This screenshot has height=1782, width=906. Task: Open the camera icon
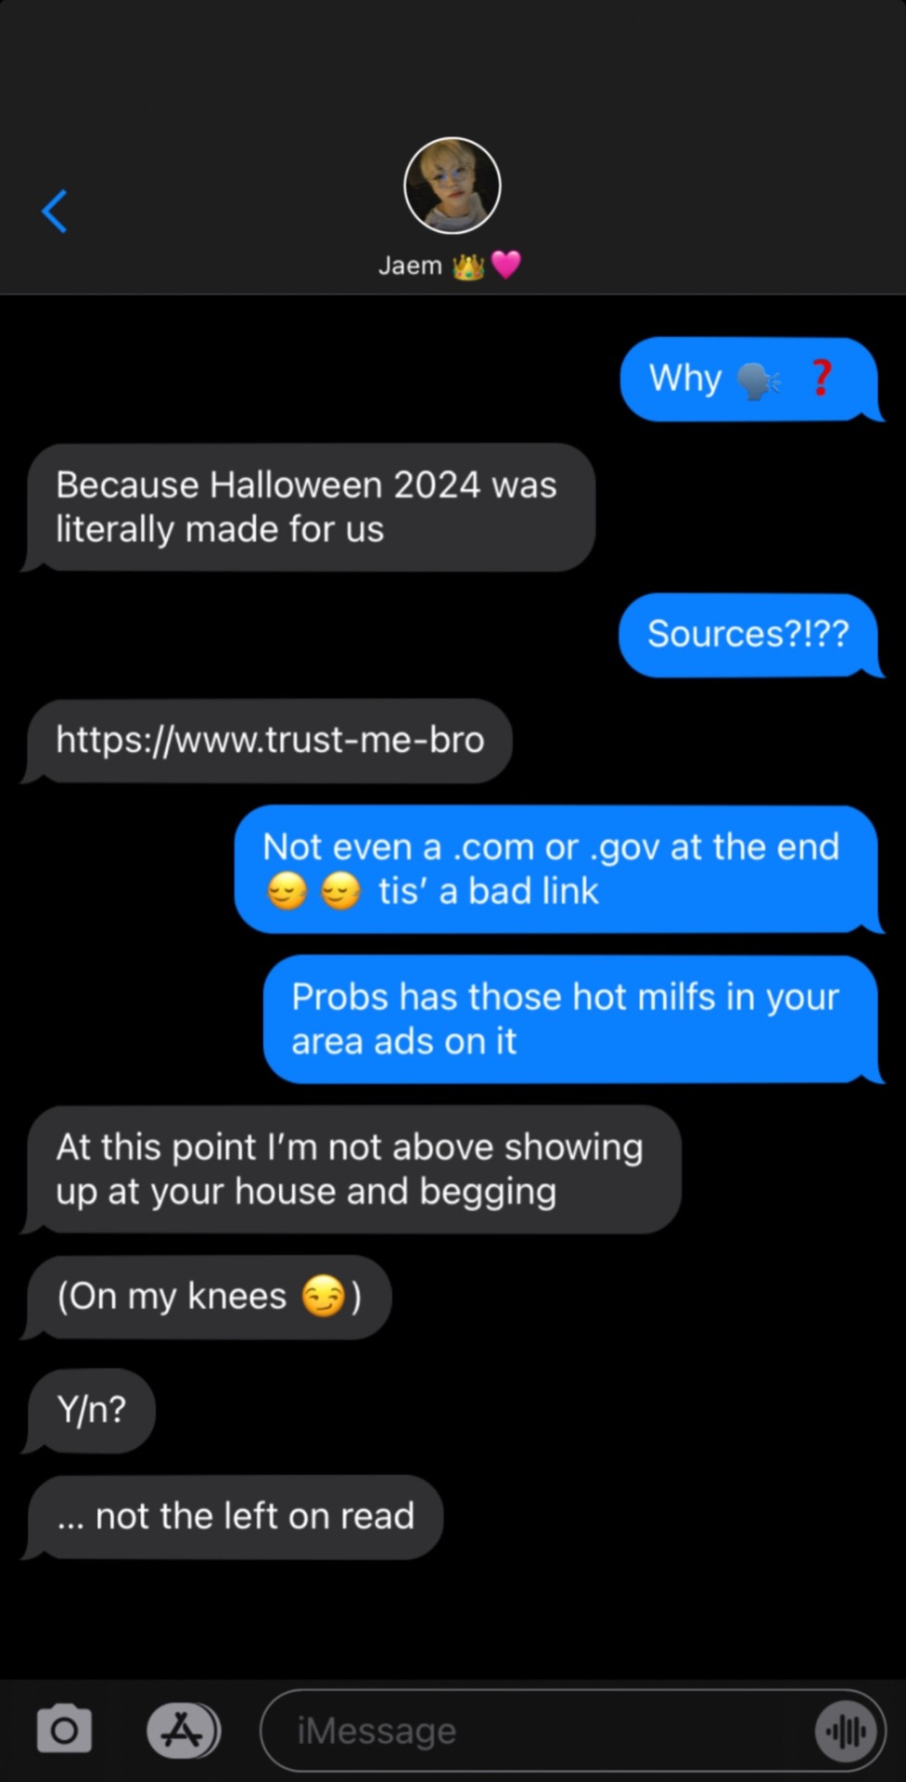tap(64, 1729)
